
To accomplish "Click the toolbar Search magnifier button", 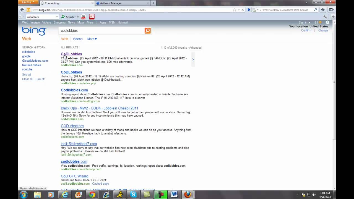I will pos(63,17).
